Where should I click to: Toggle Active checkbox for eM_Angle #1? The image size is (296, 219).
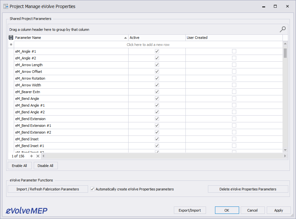click(x=157, y=51)
